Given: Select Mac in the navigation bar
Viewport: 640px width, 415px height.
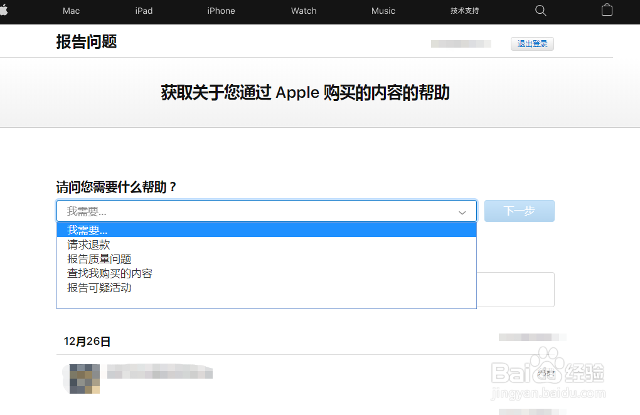Looking at the screenshot, I should [71, 11].
